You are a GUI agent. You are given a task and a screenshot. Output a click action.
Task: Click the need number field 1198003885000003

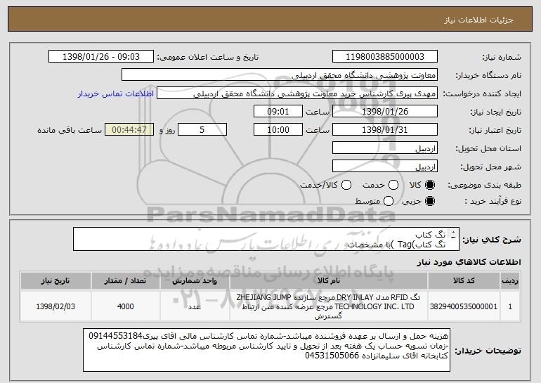click(385, 57)
